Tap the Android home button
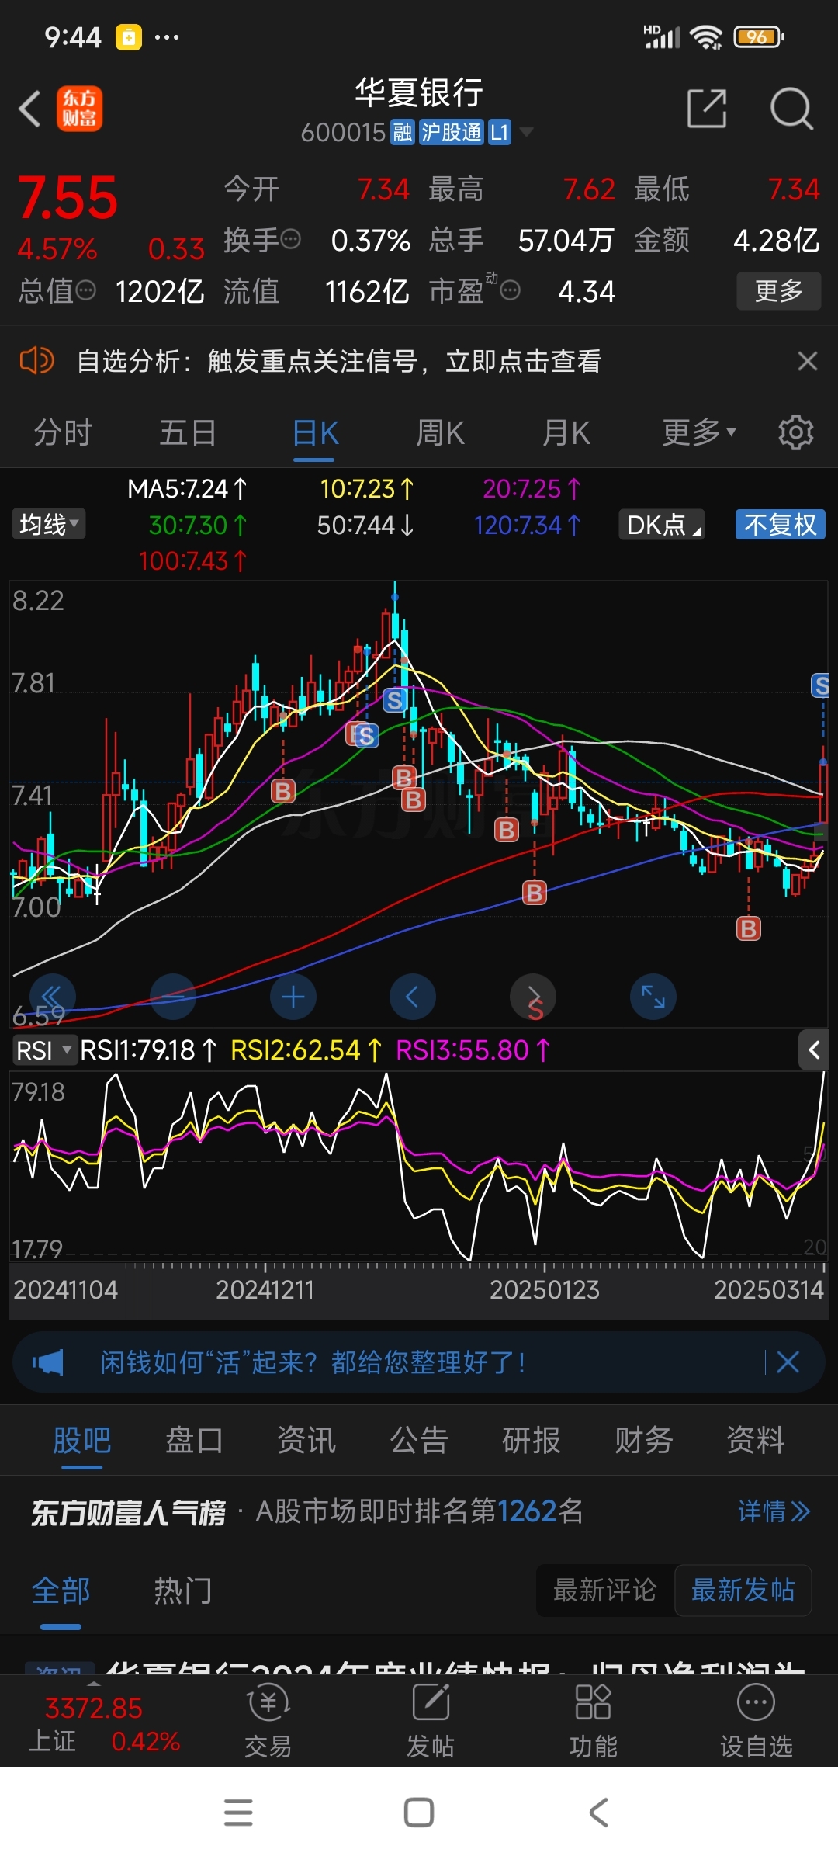838x1863 pixels. point(419,1813)
